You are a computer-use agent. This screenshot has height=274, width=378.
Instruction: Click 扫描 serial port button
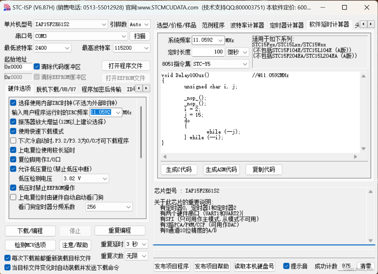click(140, 36)
